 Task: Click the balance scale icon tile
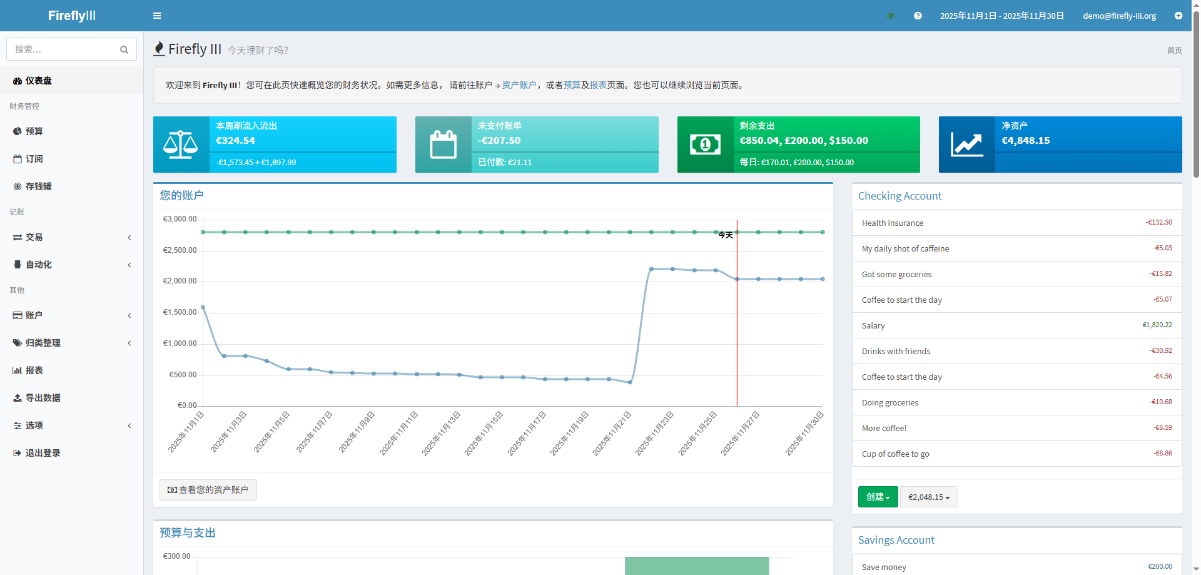(181, 145)
